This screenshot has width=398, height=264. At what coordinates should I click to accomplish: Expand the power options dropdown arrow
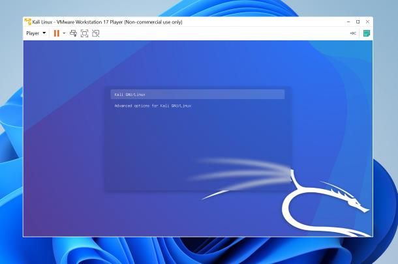(64, 33)
